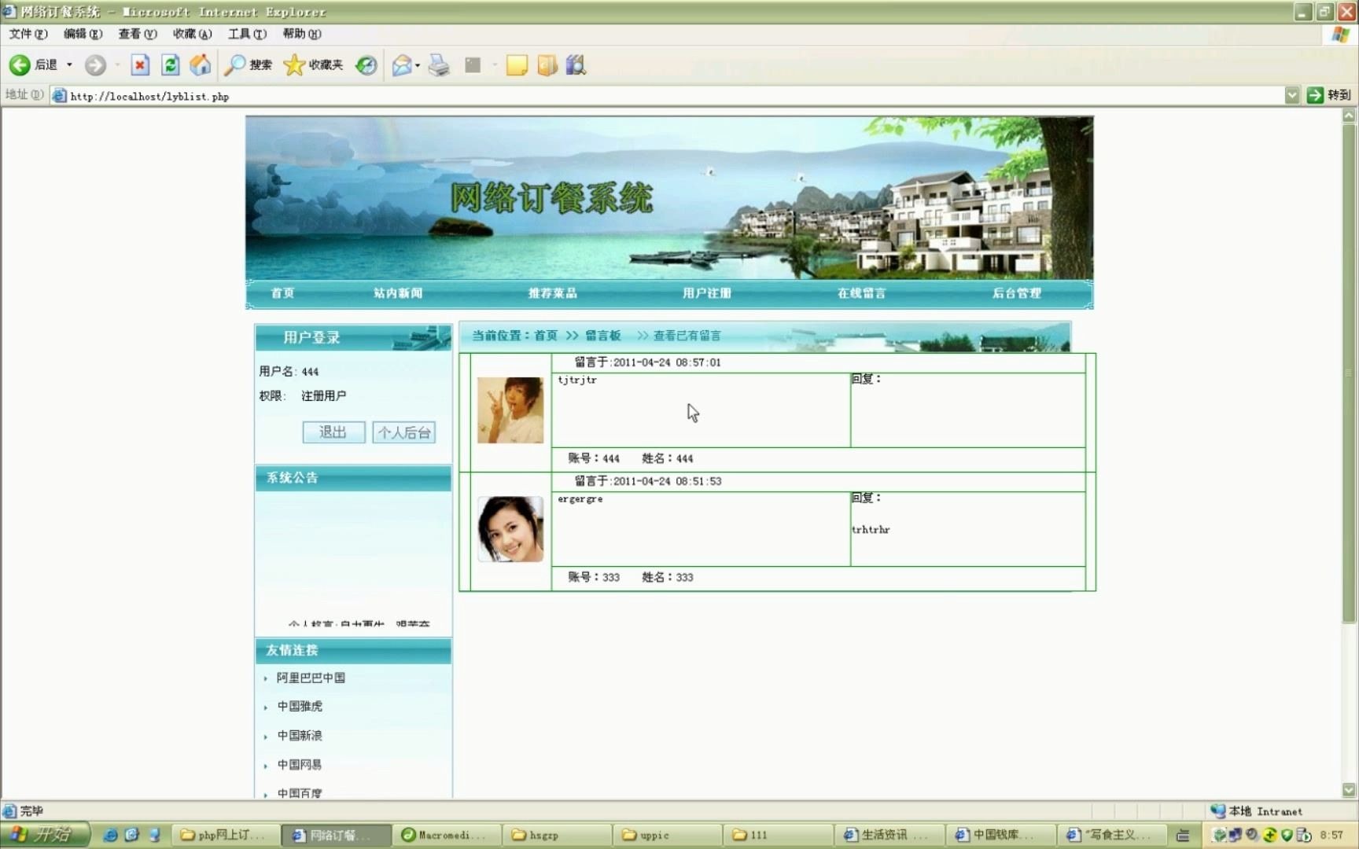Open 用户注册 in the site navigation

[707, 293]
